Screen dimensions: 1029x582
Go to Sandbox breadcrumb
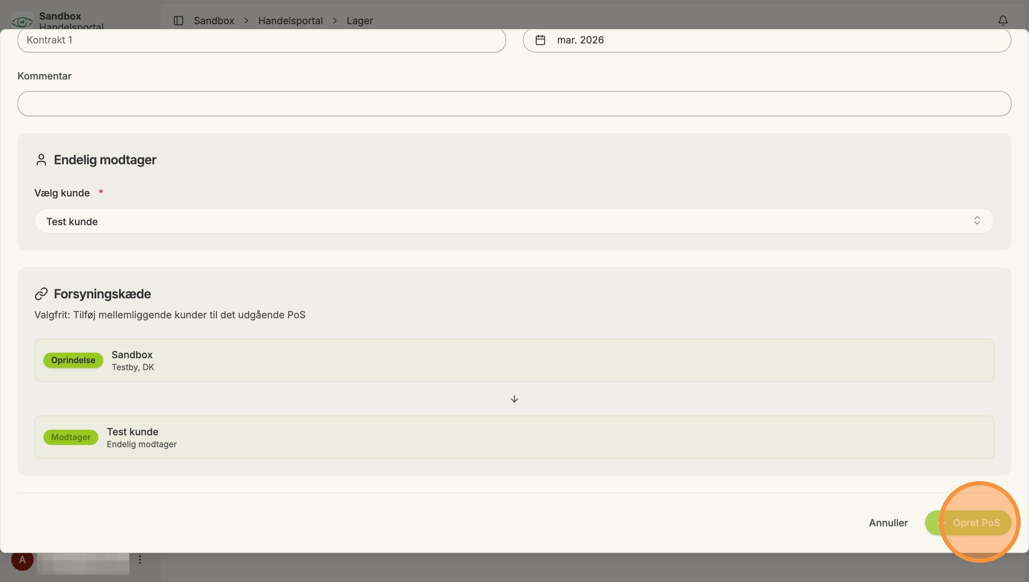[x=214, y=20]
